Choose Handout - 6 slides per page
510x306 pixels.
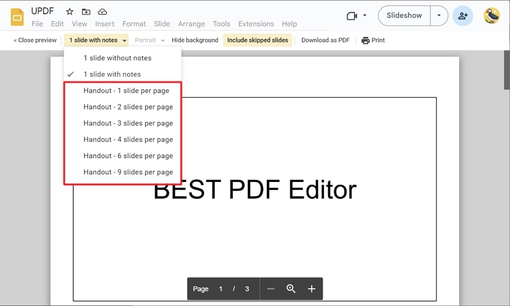pos(122,156)
